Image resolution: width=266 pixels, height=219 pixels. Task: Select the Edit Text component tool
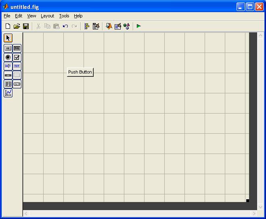[8, 66]
